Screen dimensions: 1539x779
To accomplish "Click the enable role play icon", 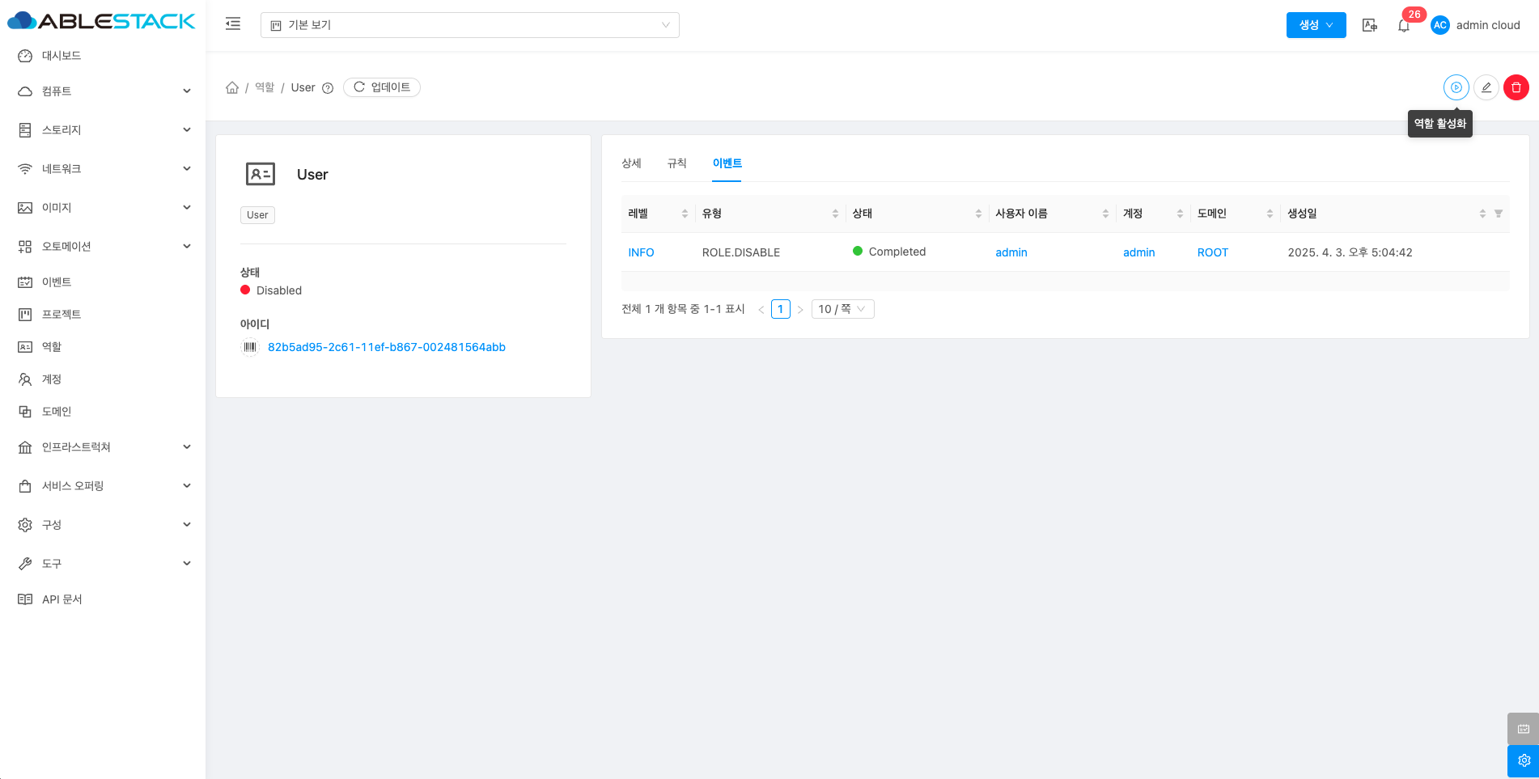I will tap(1456, 87).
